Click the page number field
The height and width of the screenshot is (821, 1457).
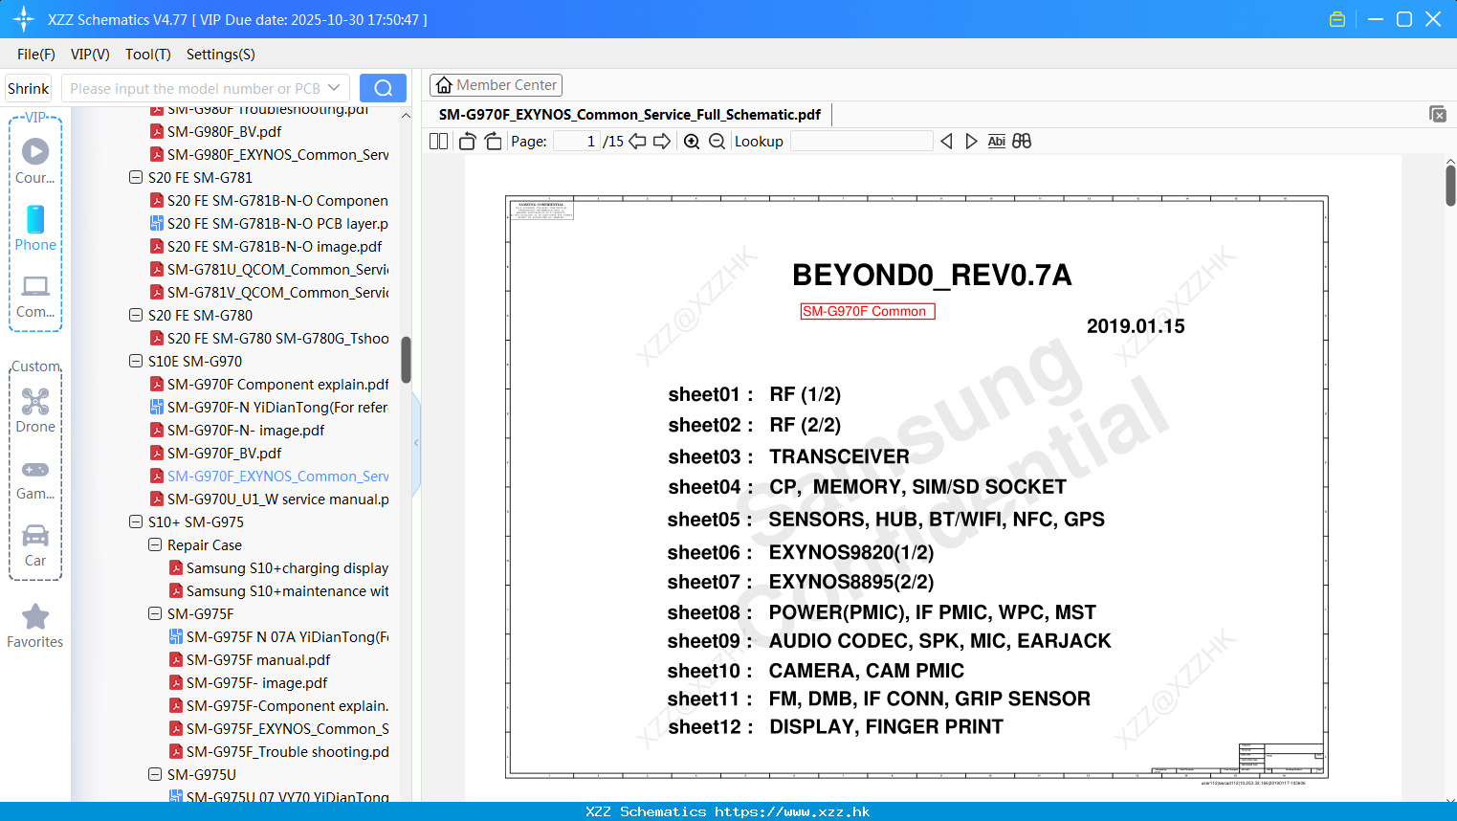(577, 142)
